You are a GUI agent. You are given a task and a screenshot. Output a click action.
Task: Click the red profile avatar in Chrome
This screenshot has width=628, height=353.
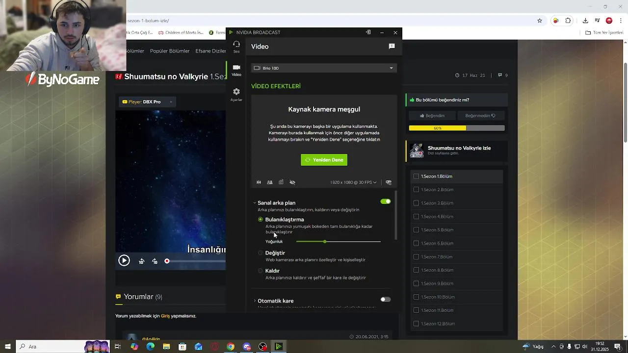pos(609,21)
